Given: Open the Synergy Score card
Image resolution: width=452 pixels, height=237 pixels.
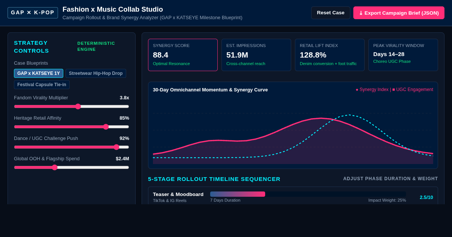Looking at the screenshot, I should tap(183, 55).
